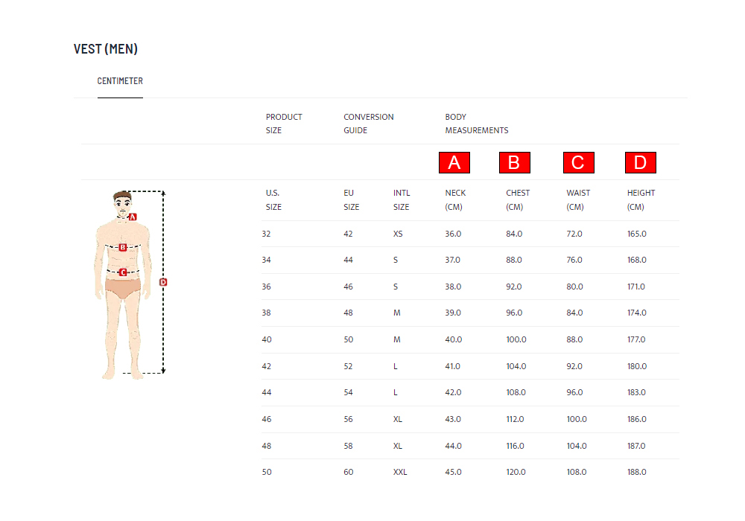Click height value 183.0
This screenshot has height=521, width=745.
pyautogui.click(x=636, y=392)
